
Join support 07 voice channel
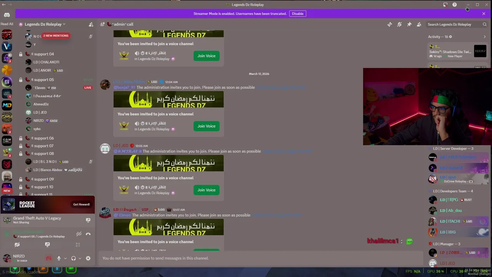coord(56,146)
